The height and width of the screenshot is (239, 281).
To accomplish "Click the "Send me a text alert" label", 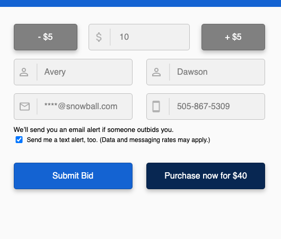I will point(118,140).
